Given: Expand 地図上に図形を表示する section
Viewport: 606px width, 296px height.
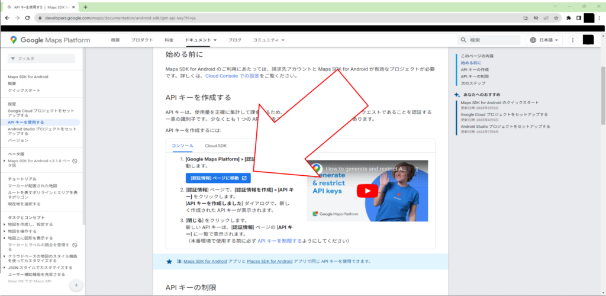Looking at the screenshot, I should click(x=4, y=239).
